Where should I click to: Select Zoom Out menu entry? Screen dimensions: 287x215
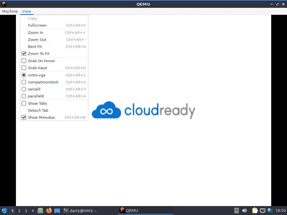(x=54, y=39)
